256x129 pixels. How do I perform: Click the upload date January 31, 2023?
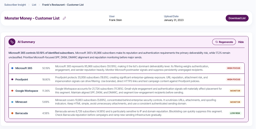coord(174,20)
